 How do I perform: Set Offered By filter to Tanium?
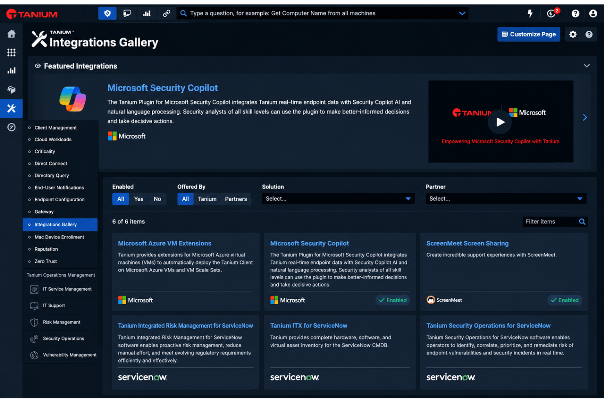(207, 199)
